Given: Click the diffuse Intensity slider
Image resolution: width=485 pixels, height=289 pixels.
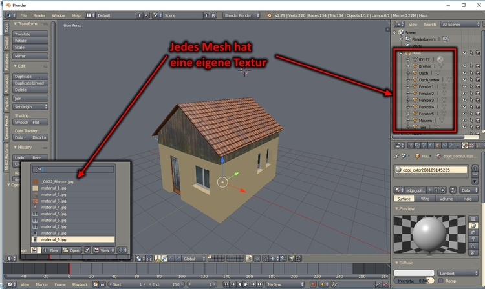Looking at the screenshot, I should (x=414, y=281).
